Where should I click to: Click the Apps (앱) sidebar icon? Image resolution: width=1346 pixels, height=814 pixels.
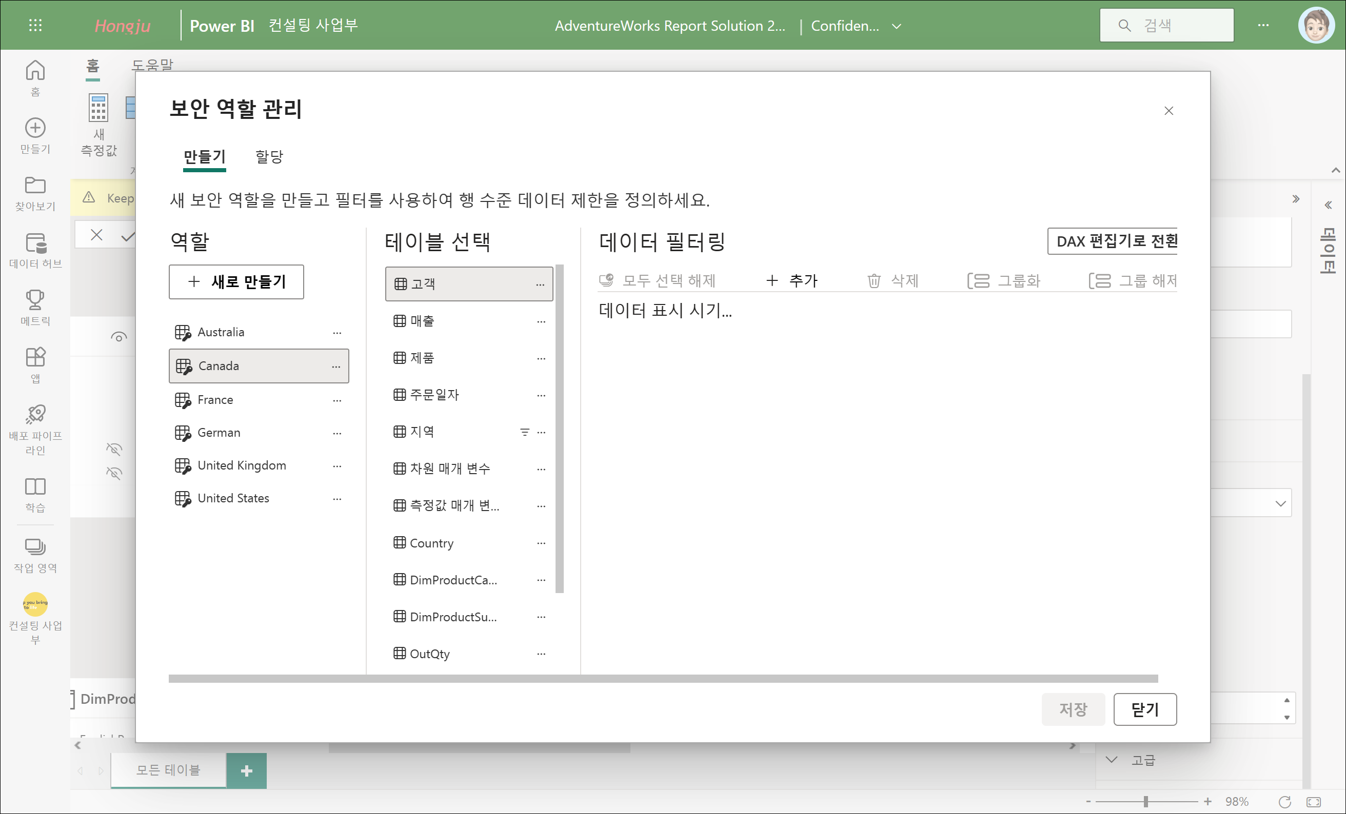(35, 358)
